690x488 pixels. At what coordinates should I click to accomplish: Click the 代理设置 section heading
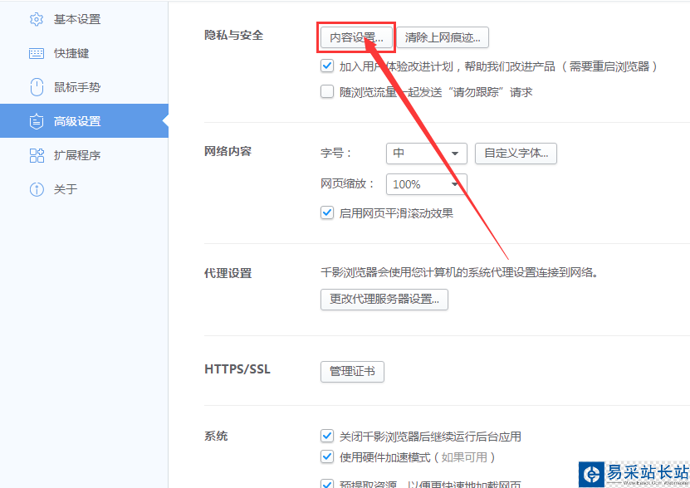tap(228, 273)
